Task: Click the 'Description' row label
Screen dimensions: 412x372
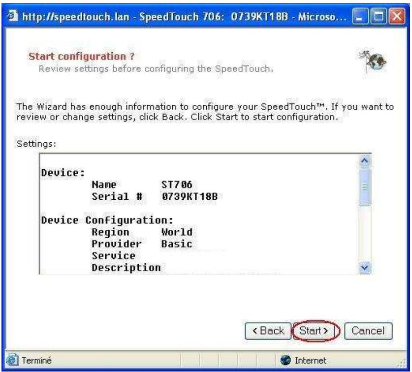Action: (x=127, y=268)
